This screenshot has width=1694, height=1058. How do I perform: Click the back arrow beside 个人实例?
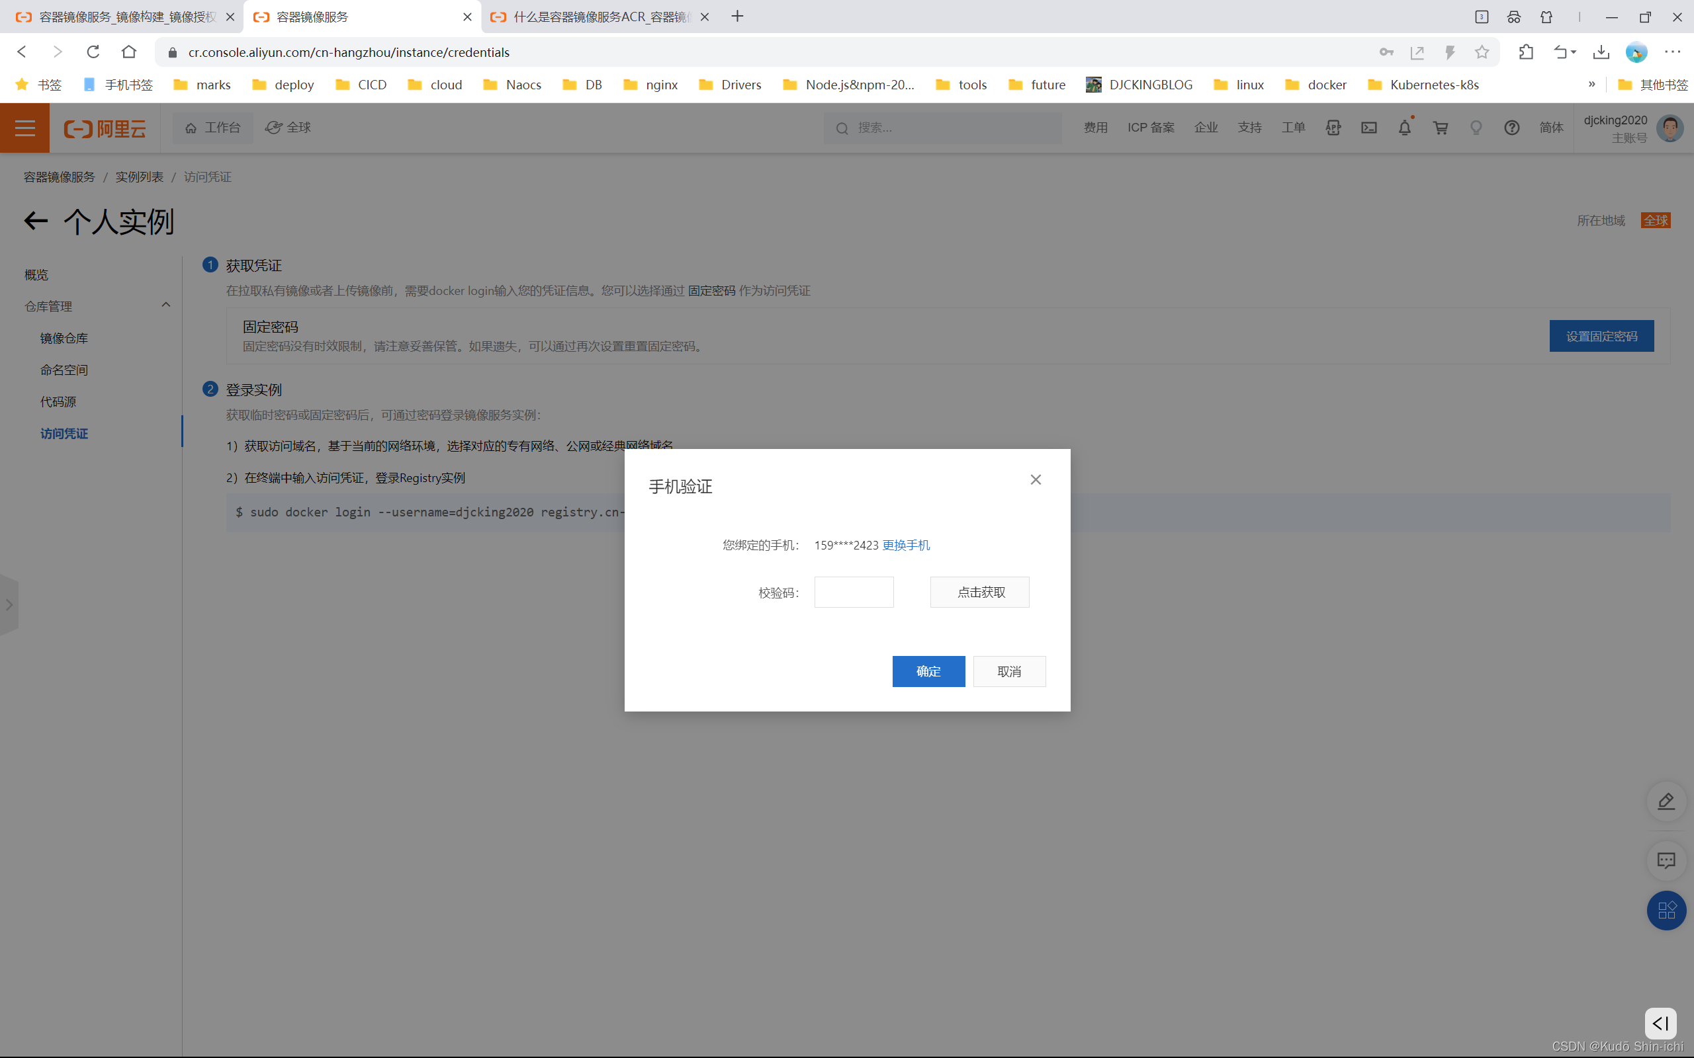coord(36,221)
